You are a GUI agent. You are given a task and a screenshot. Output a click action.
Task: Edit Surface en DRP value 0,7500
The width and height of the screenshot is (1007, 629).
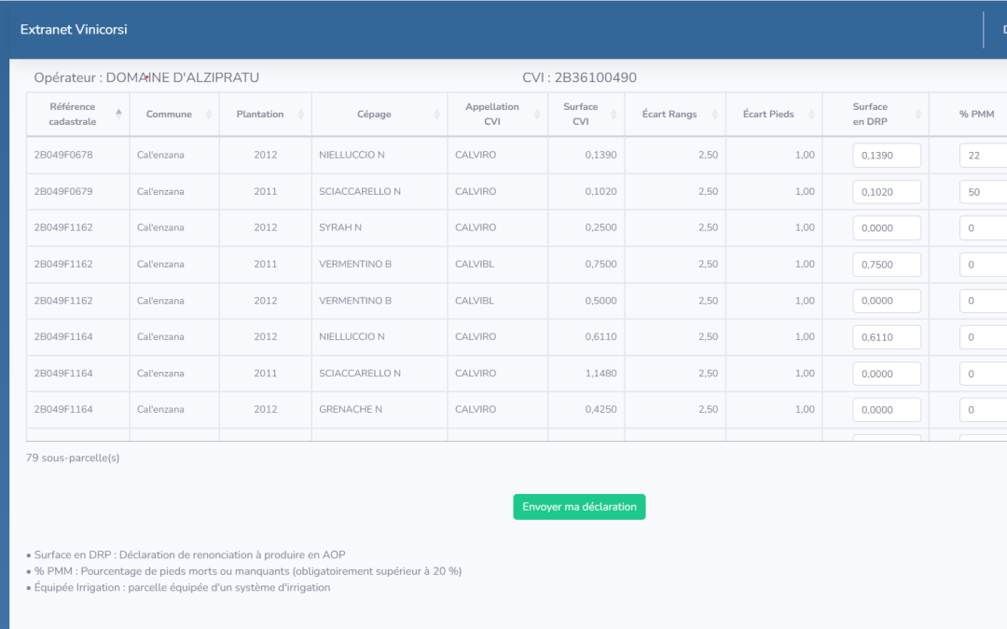pyautogui.click(x=887, y=265)
